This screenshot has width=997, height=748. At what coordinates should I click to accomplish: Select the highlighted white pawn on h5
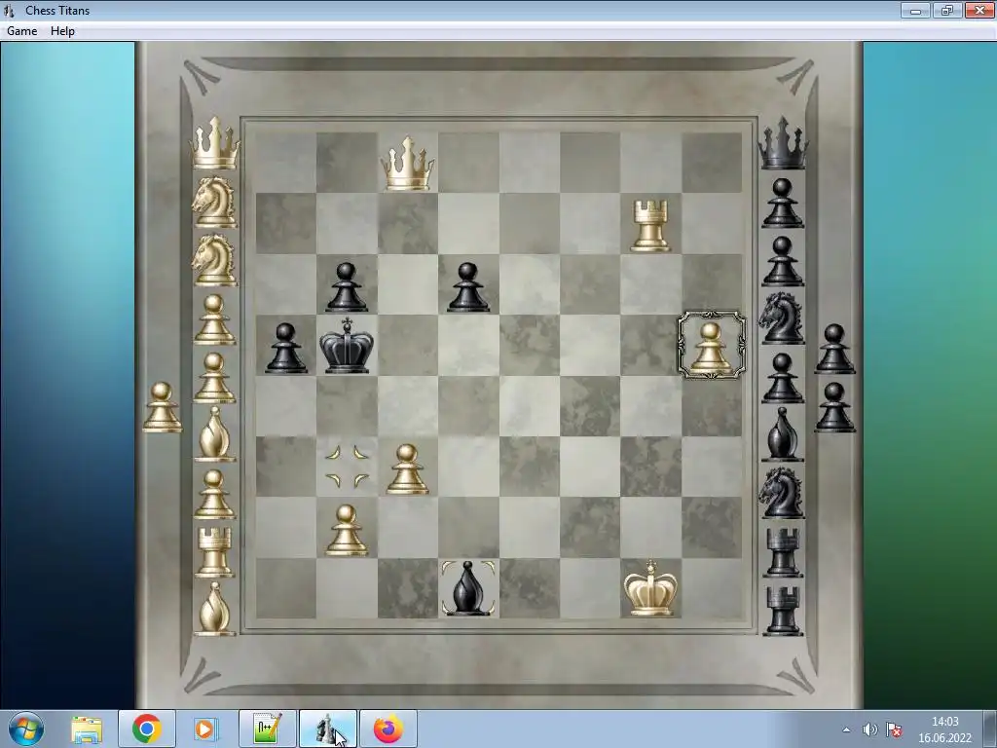pyautogui.click(x=711, y=346)
